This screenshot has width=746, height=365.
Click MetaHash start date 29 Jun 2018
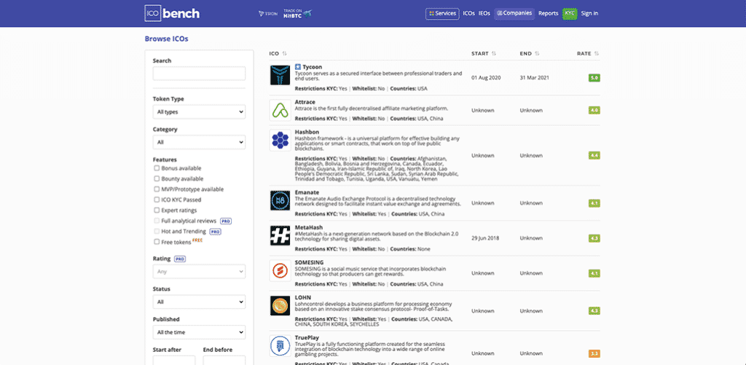(487, 238)
